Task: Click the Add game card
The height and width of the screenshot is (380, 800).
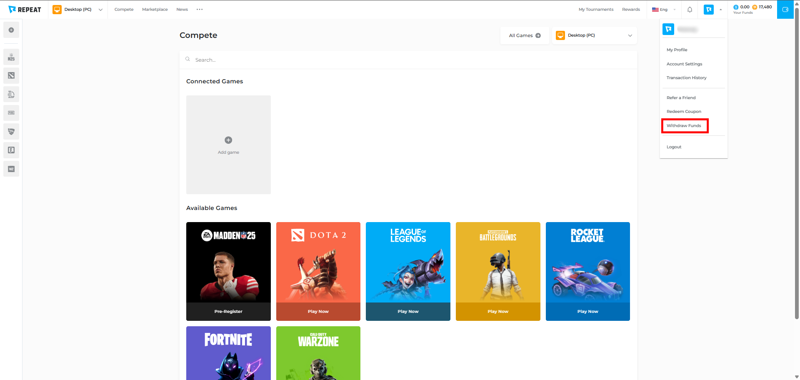Action: click(228, 145)
